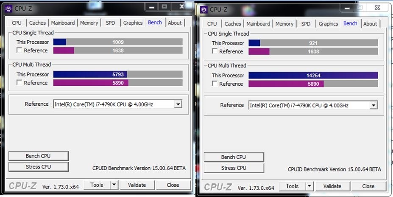
Task: Open Tools dropdown arrow in left CPU-Z window
Action: 114,185
